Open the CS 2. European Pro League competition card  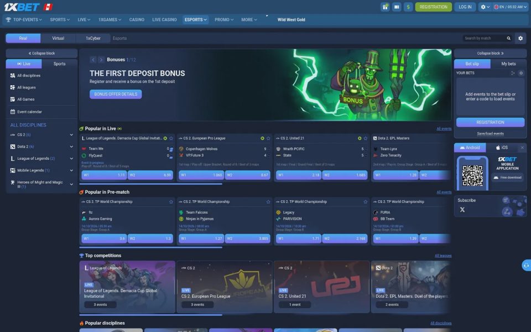coord(225,287)
